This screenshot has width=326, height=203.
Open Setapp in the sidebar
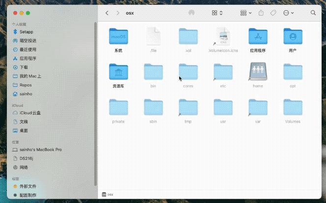click(27, 32)
